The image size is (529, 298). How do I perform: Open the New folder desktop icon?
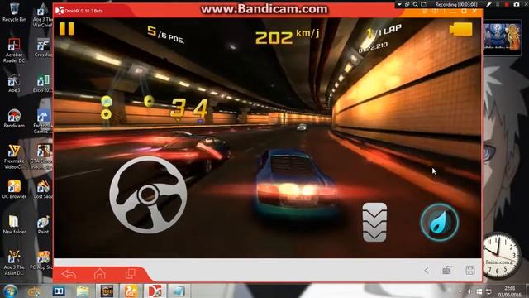point(14,224)
